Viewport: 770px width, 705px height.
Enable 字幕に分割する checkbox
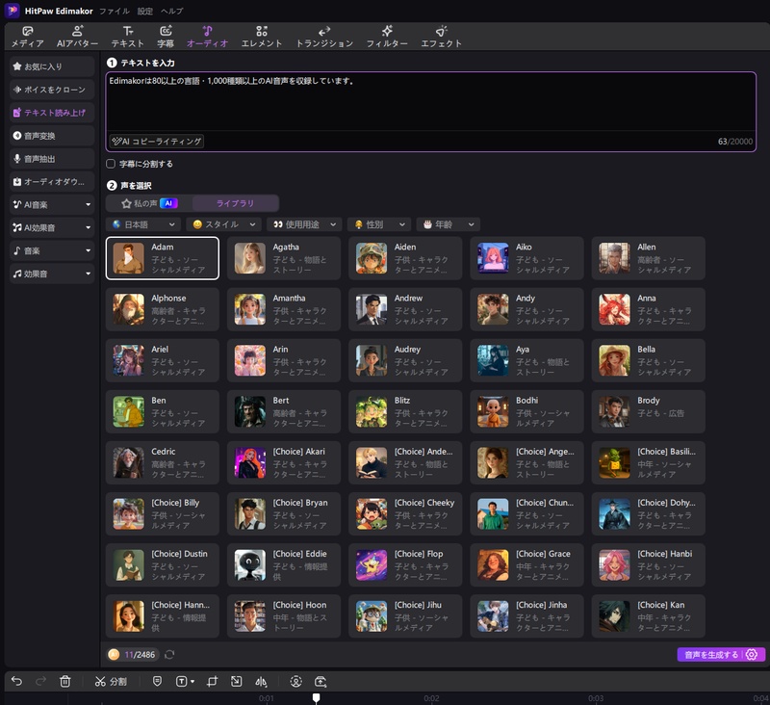point(111,164)
